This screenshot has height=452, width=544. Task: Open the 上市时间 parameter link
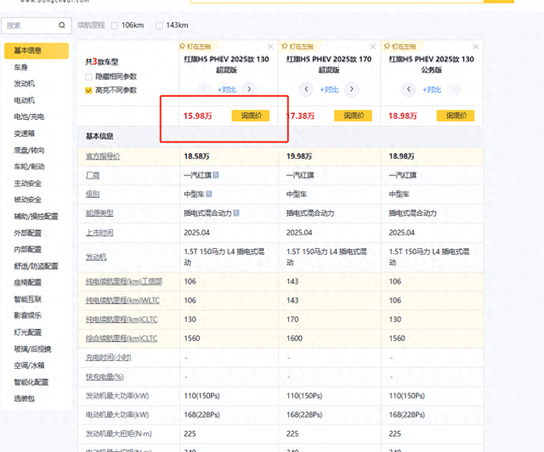tap(99, 233)
